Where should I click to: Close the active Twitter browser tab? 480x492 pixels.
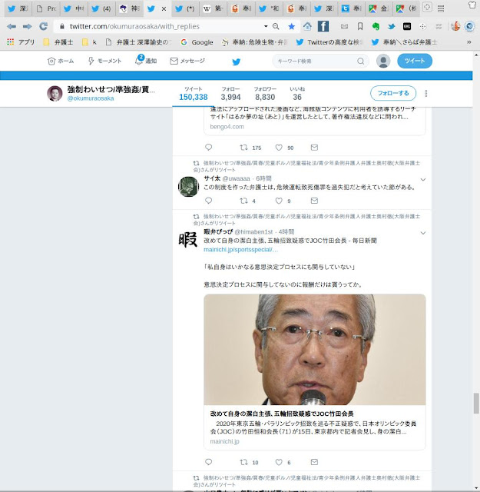click(164, 9)
